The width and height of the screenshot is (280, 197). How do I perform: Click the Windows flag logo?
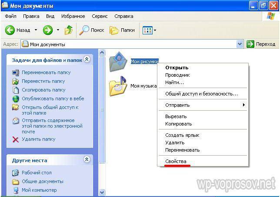point(271,16)
